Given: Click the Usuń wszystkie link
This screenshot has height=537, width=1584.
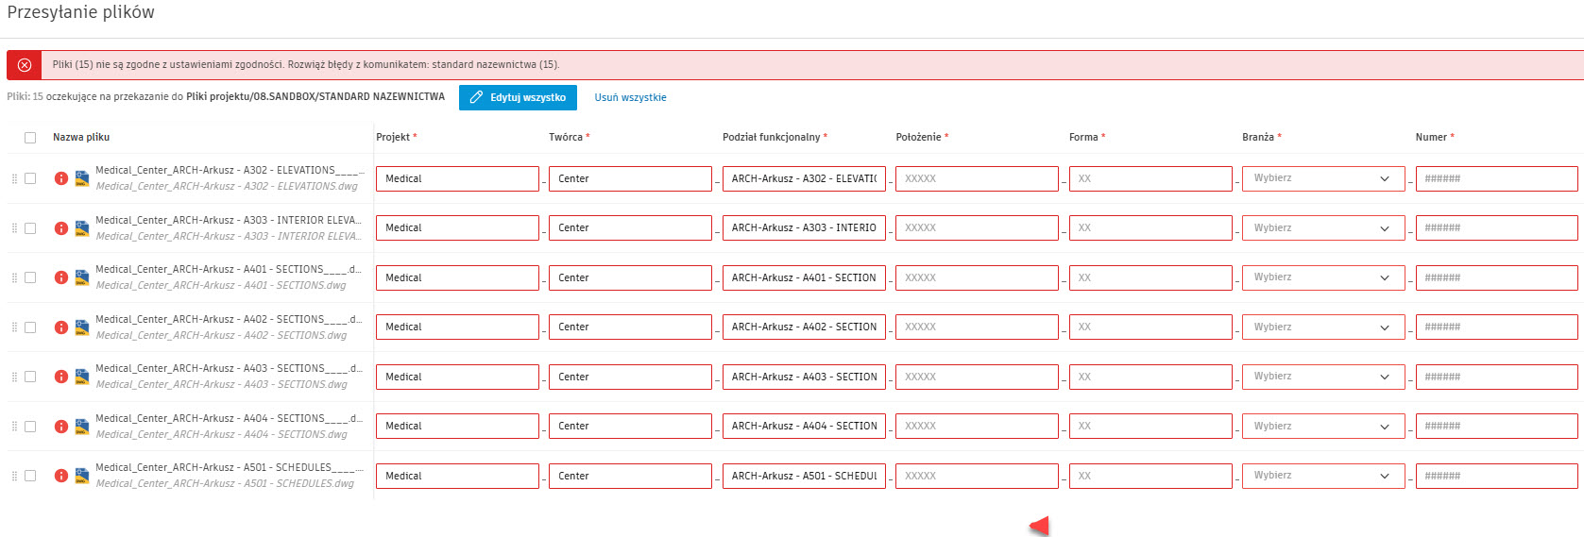Looking at the screenshot, I should pos(630,98).
